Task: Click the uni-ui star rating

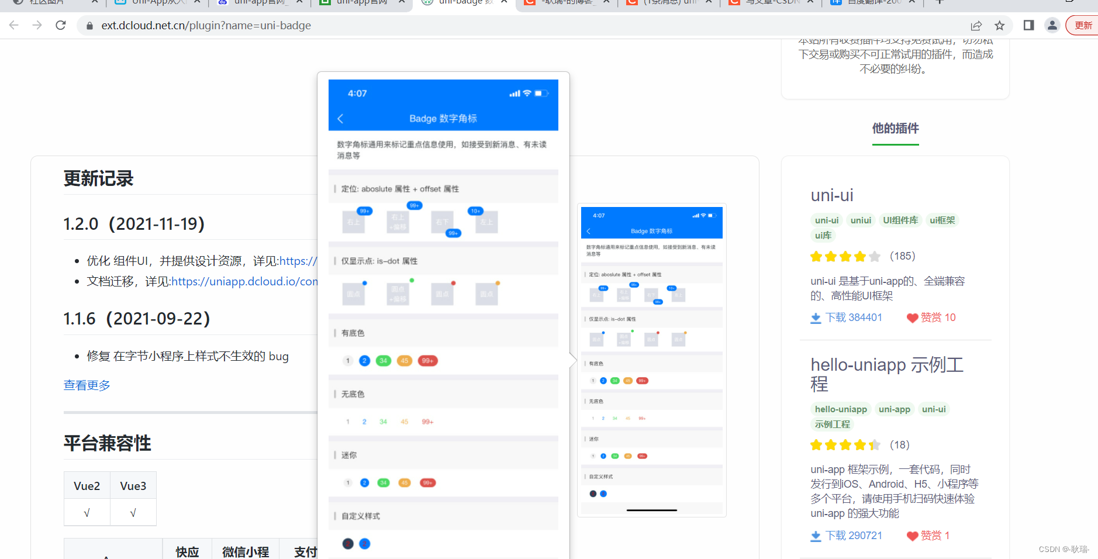Action: tap(845, 257)
